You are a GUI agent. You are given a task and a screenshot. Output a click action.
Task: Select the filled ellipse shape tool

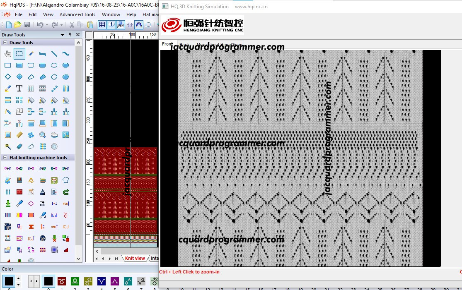click(x=66, y=65)
